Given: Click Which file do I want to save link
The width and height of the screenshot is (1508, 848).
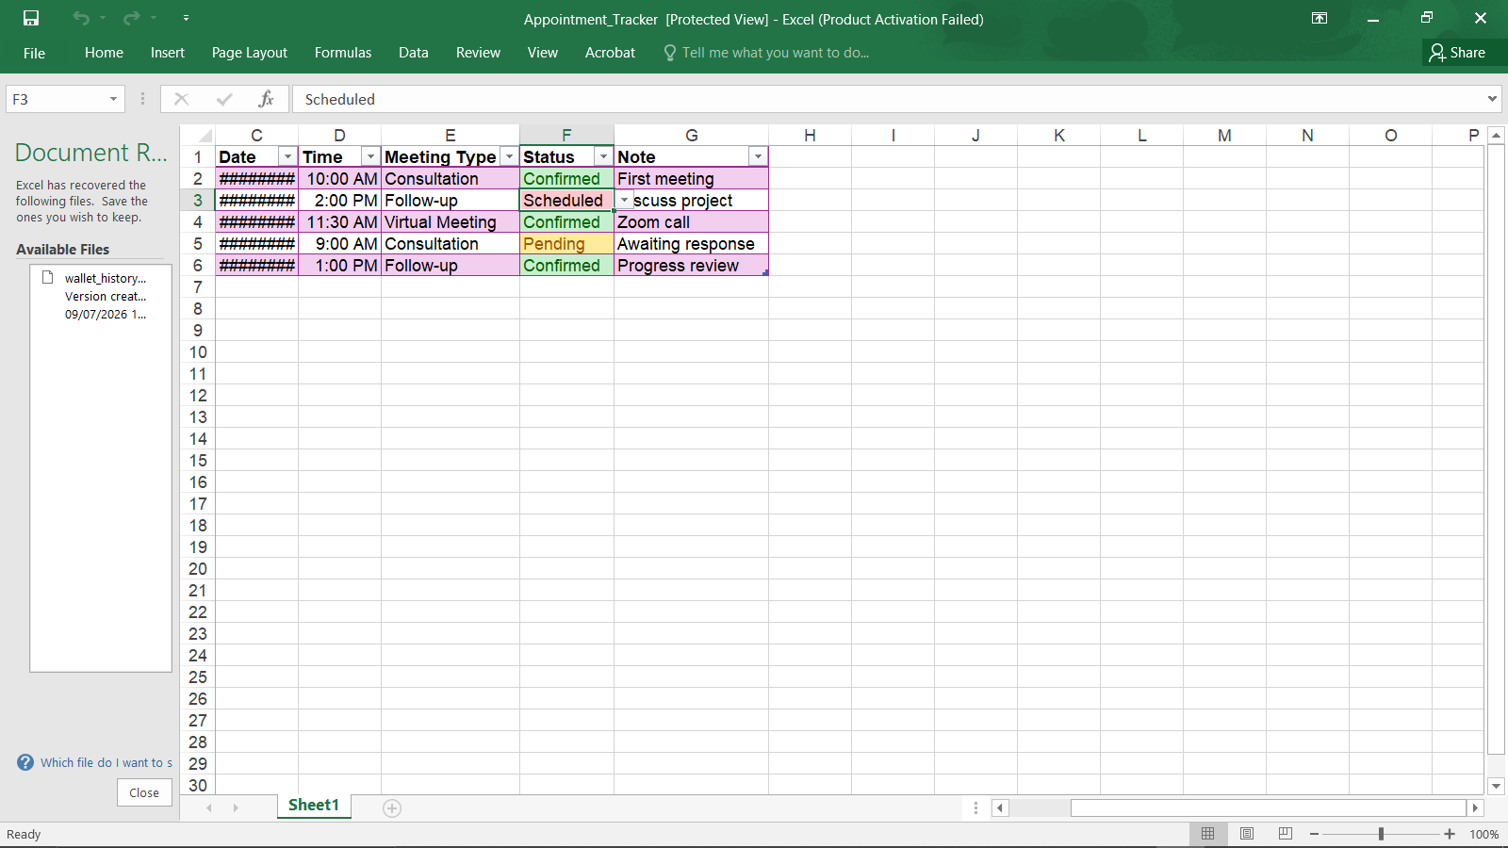Looking at the screenshot, I should pyautogui.click(x=107, y=762).
